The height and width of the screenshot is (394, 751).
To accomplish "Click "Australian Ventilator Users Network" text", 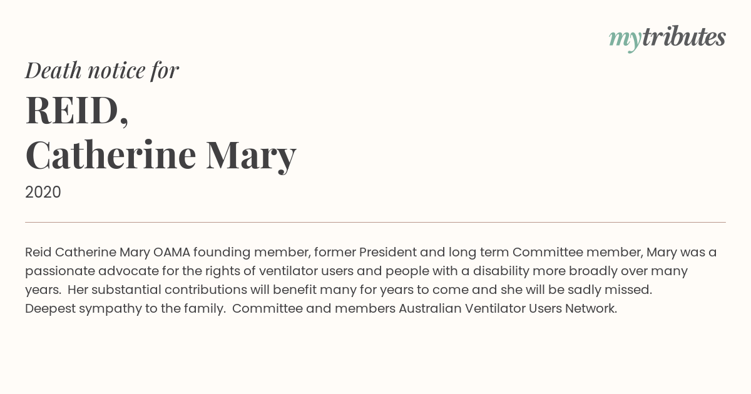I will click(508, 309).
